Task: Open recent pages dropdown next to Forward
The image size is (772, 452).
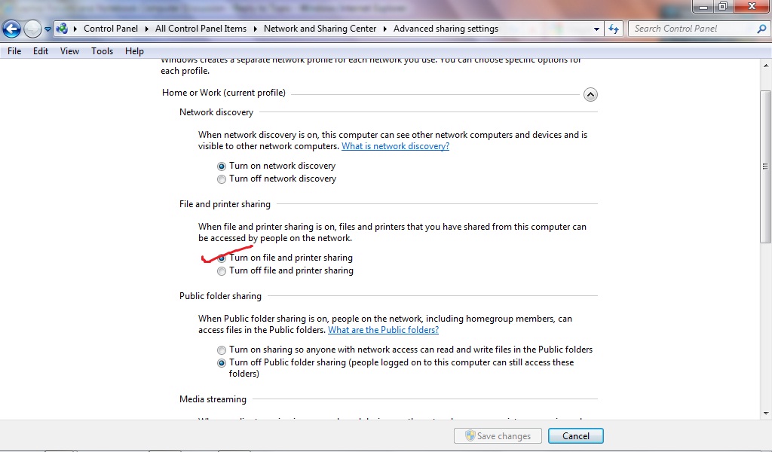Action: pyautogui.click(x=47, y=29)
